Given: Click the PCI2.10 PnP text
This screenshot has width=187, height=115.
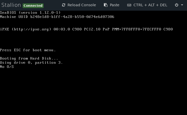Looking at the screenshot, I should point(97,29).
